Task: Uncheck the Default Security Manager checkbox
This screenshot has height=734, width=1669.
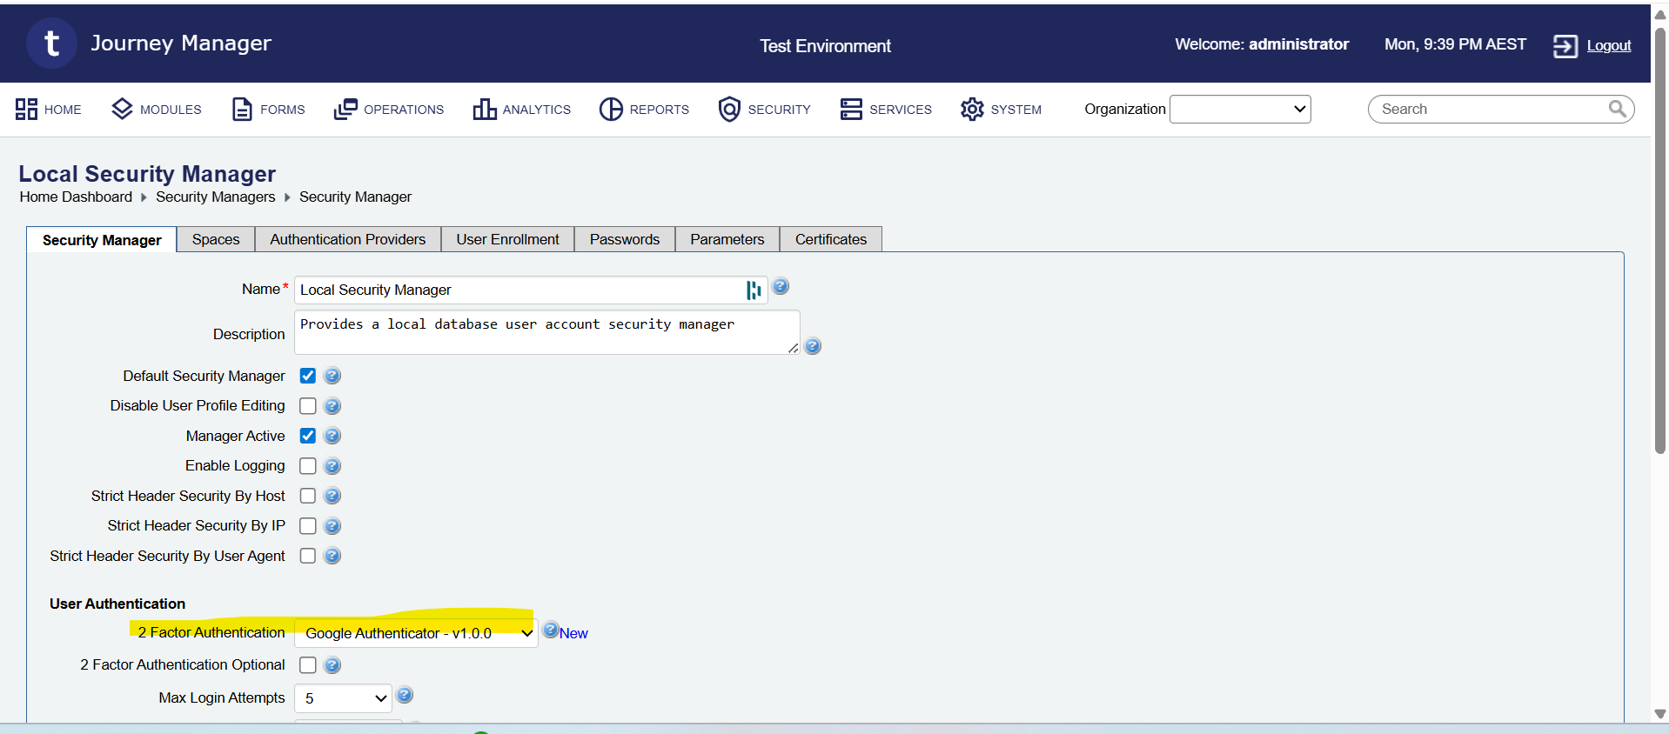Action: coord(308,376)
